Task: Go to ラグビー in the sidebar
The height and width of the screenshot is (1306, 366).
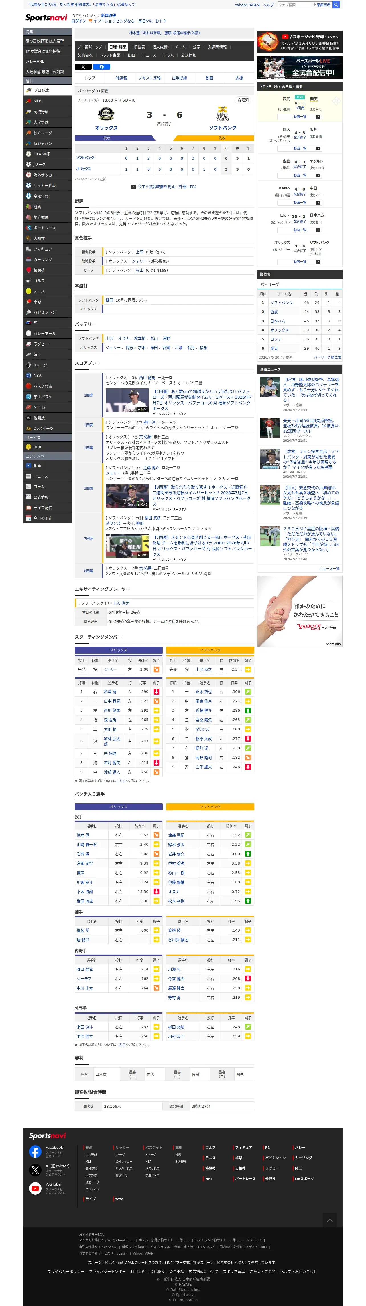Action: click(48, 344)
